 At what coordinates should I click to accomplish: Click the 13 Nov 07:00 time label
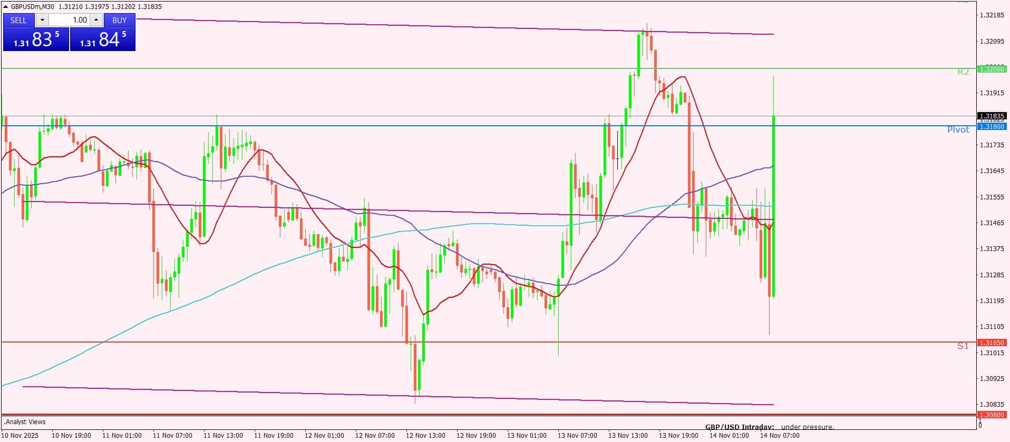tap(577, 436)
